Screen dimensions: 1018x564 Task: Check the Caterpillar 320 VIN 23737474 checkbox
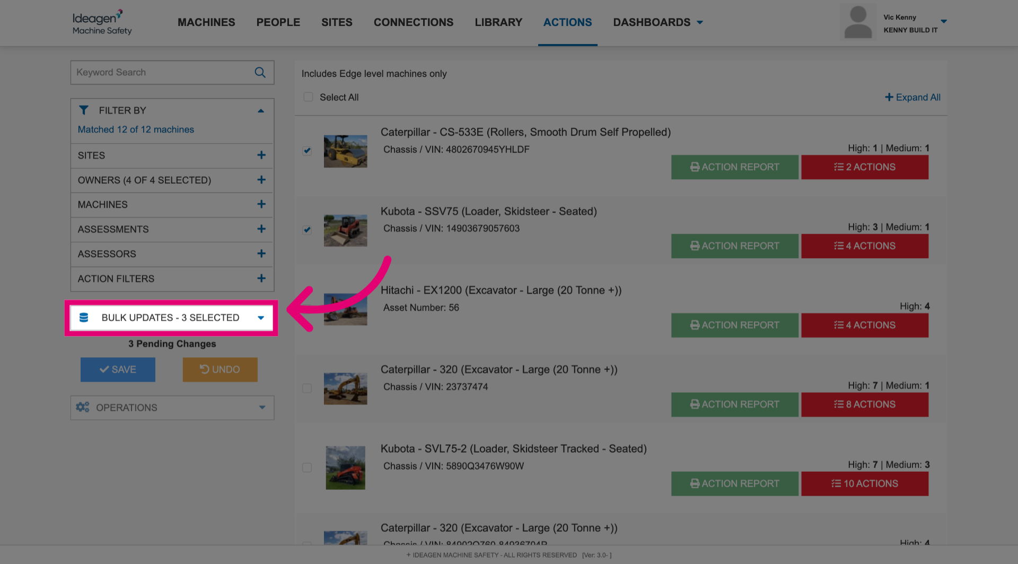(307, 389)
